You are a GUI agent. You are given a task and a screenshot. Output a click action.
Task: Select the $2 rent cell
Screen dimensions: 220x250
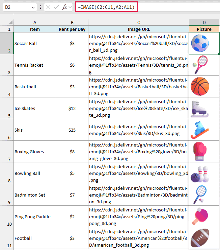click(x=72, y=217)
